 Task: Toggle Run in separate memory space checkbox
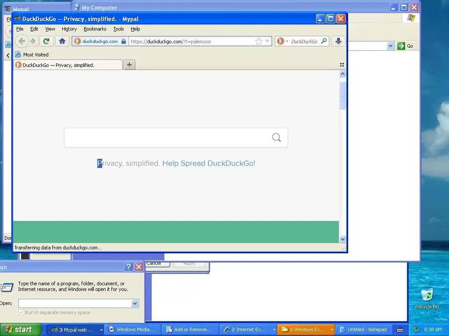21,312
